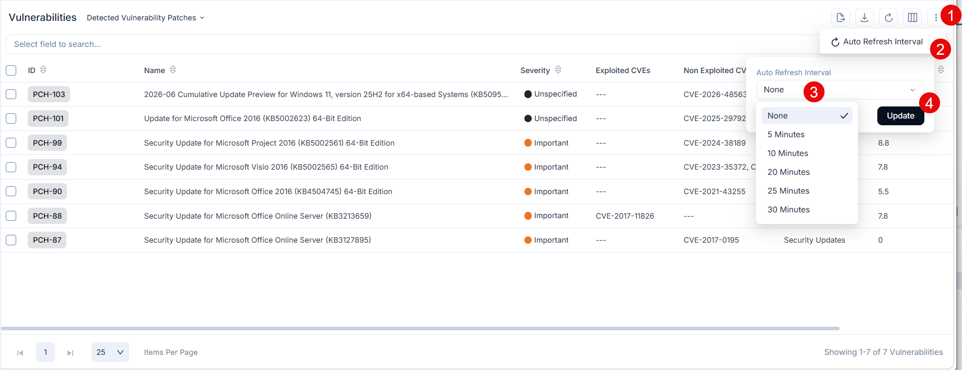Click CVE-2017-11826 exploited CVE cell

pyautogui.click(x=625, y=216)
